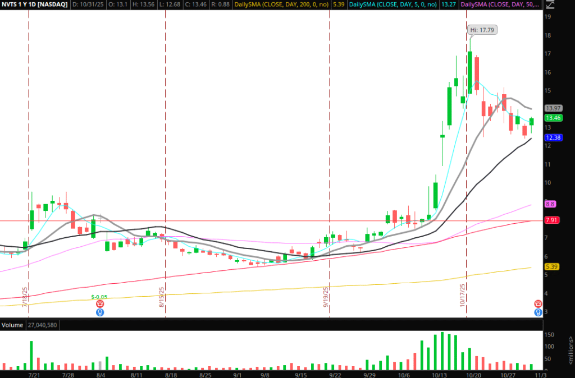575x378 pixels.
Task: Click the red earnings phone icon near 8/4
Action: (x=100, y=303)
